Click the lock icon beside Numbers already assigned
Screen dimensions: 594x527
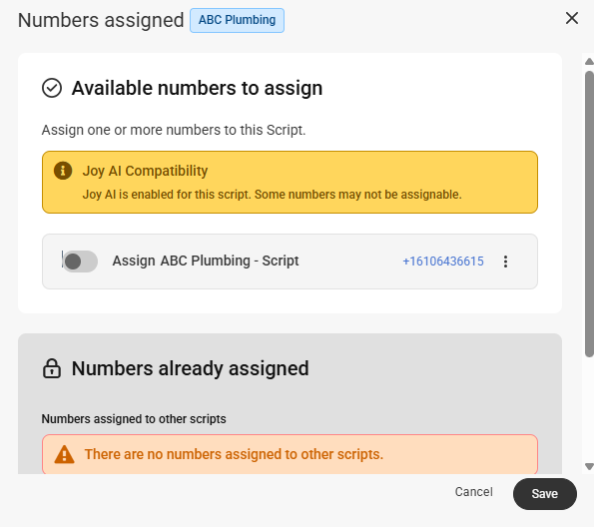click(52, 368)
